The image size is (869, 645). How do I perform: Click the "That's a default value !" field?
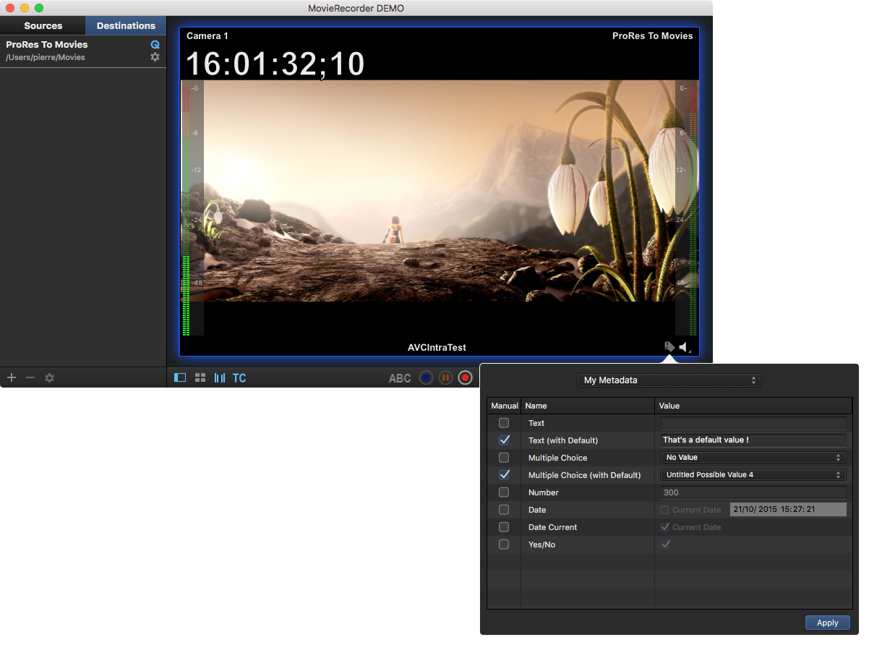point(753,440)
